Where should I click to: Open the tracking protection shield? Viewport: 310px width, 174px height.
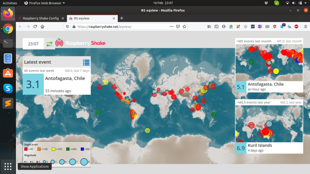(x=67, y=27)
